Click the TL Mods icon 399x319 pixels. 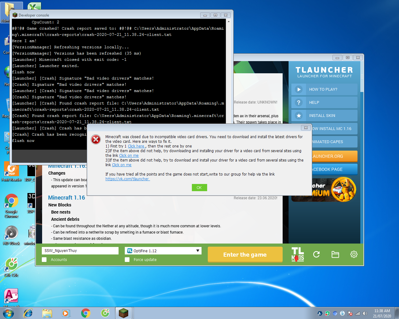[298, 254]
